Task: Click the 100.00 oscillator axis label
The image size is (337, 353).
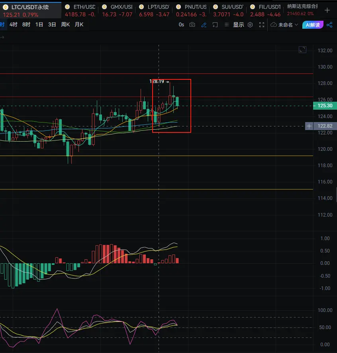Action: tap(325, 310)
